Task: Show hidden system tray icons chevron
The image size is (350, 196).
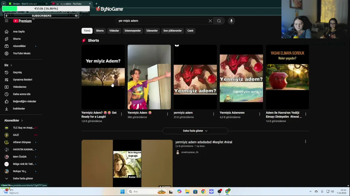Action: 310,192
